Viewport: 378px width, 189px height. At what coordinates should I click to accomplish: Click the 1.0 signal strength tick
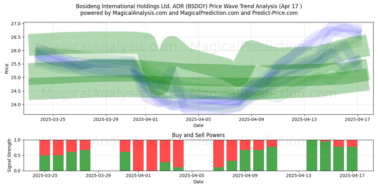[x=18, y=140]
